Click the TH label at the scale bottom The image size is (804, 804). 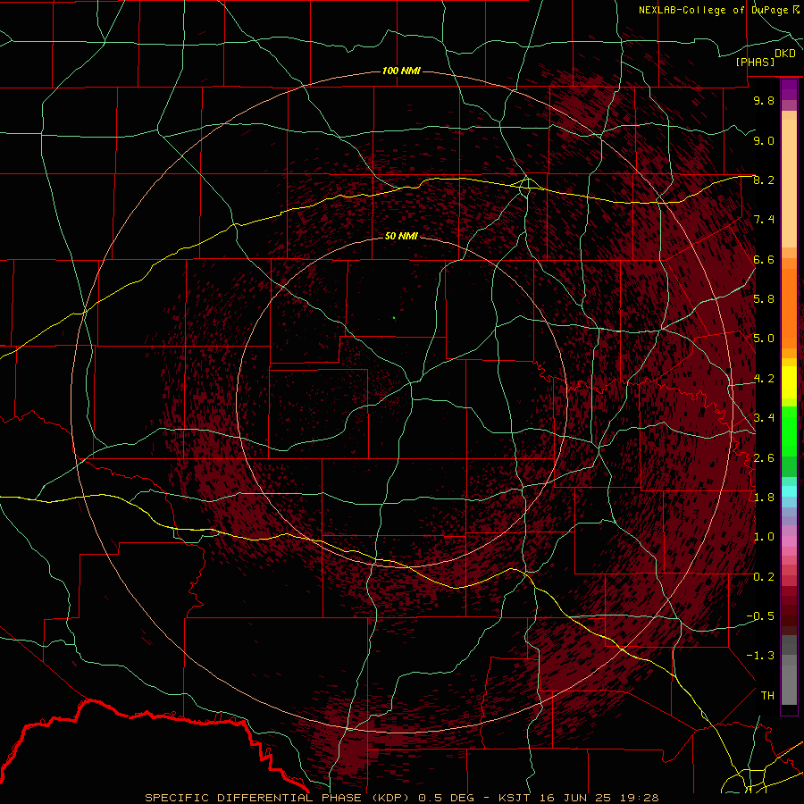point(767,696)
